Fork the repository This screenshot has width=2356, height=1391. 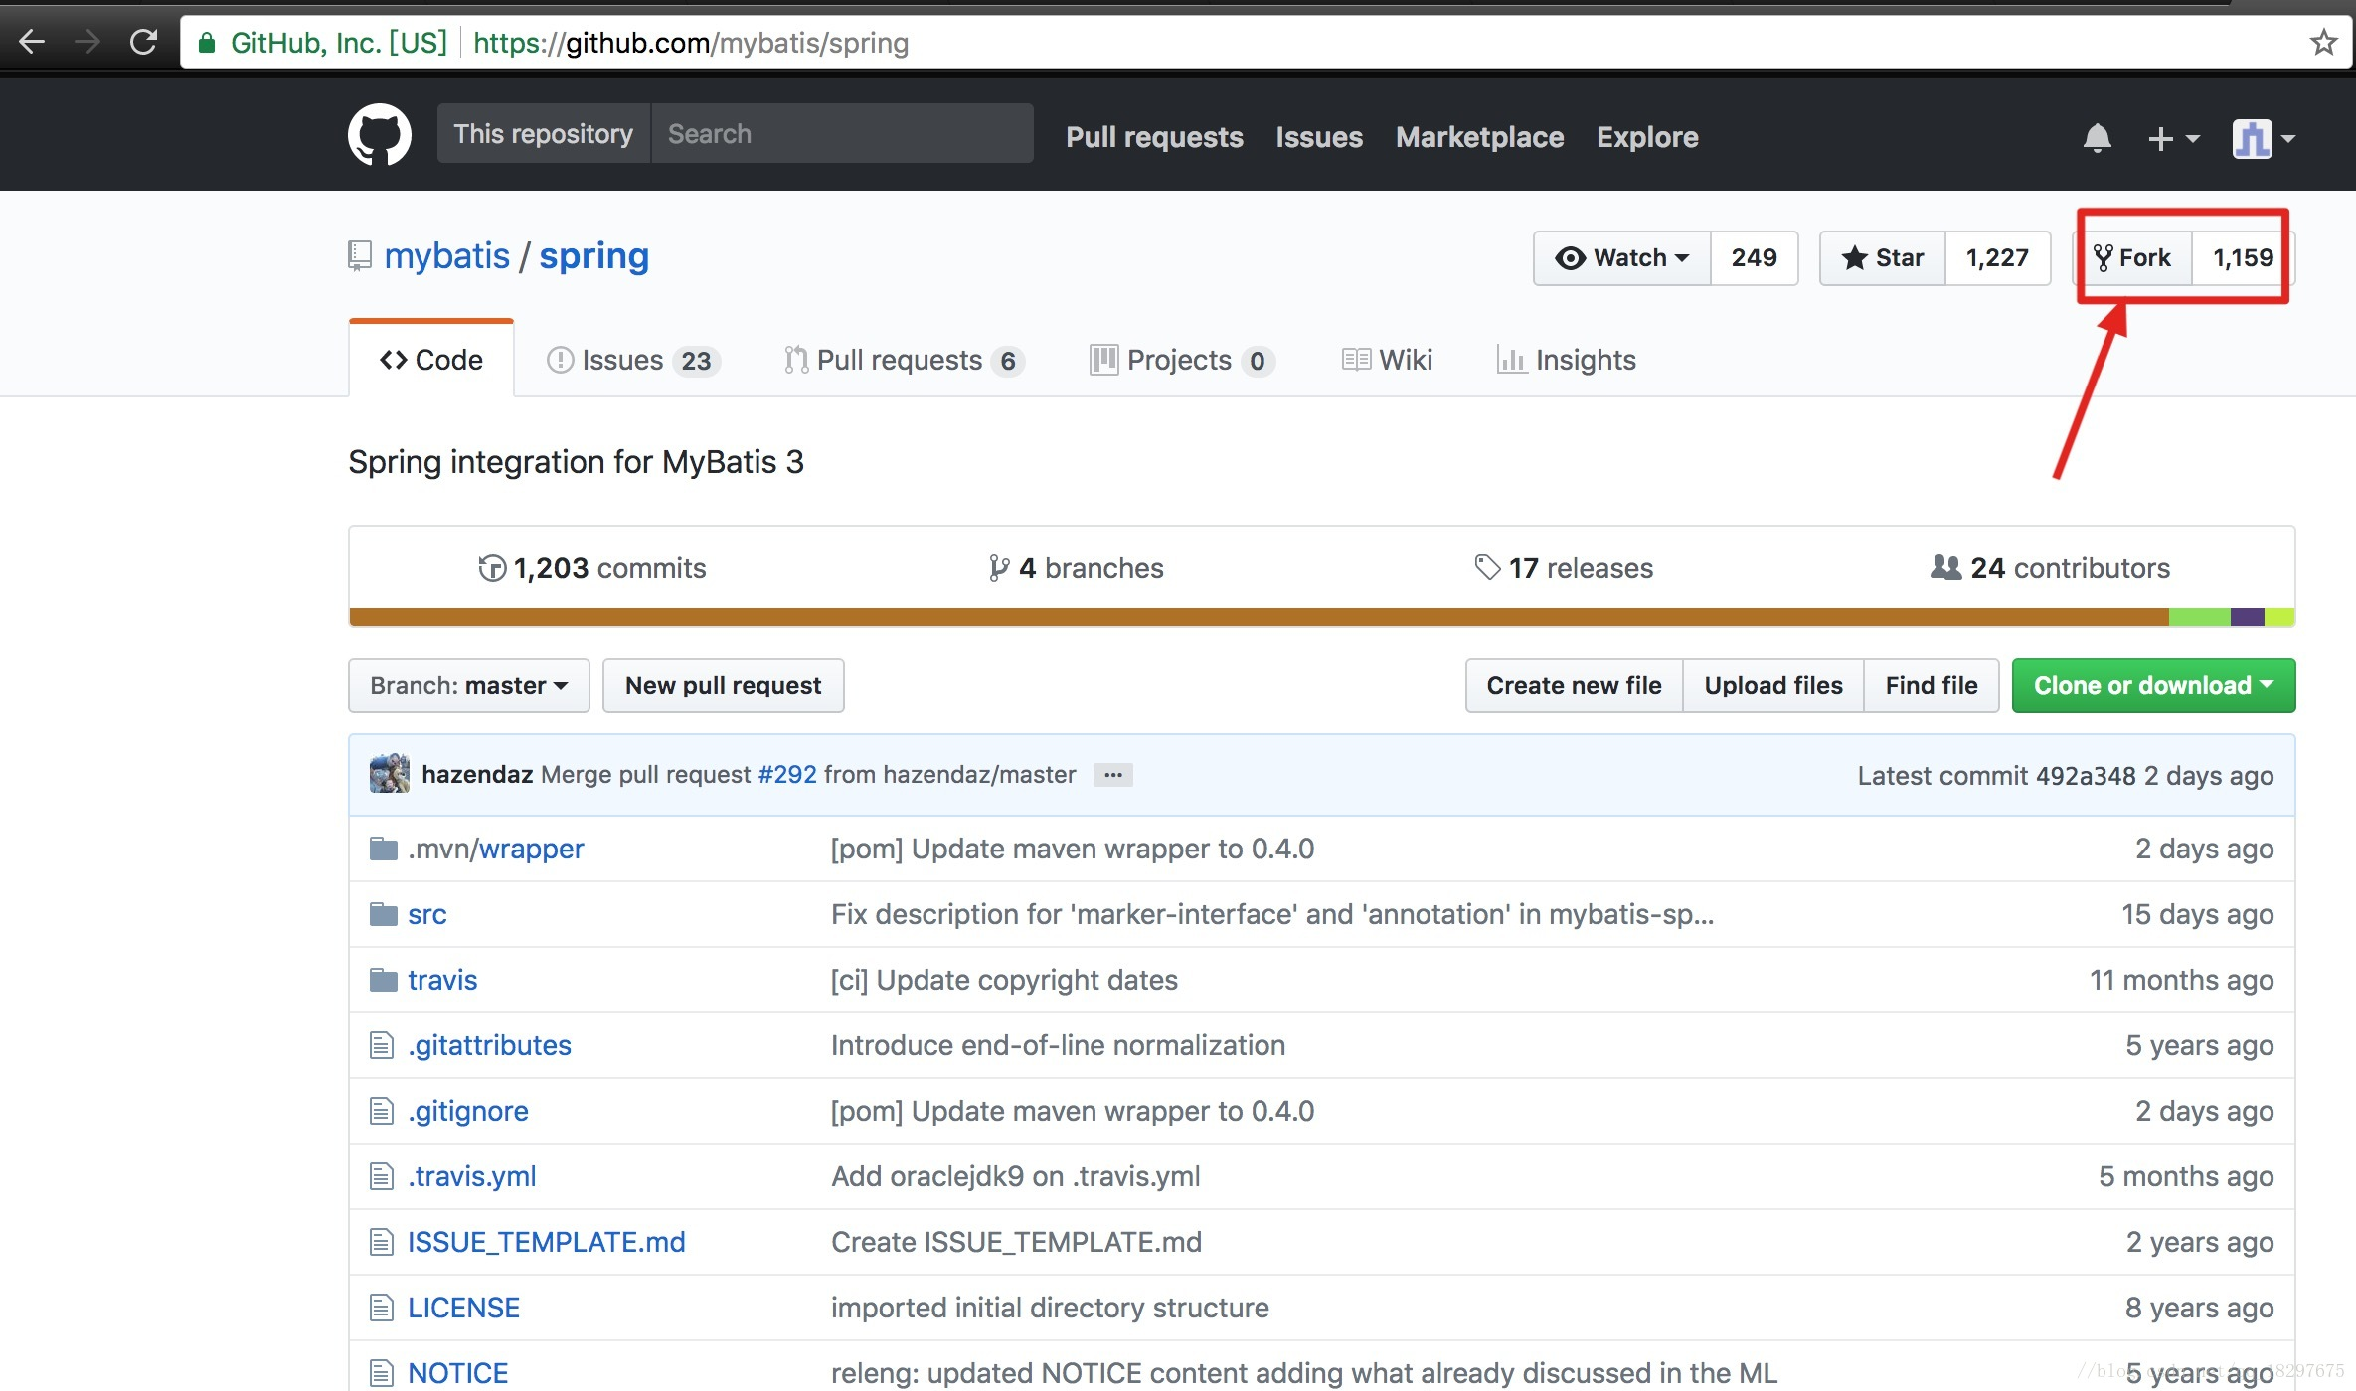click(x=2133, y=258)
